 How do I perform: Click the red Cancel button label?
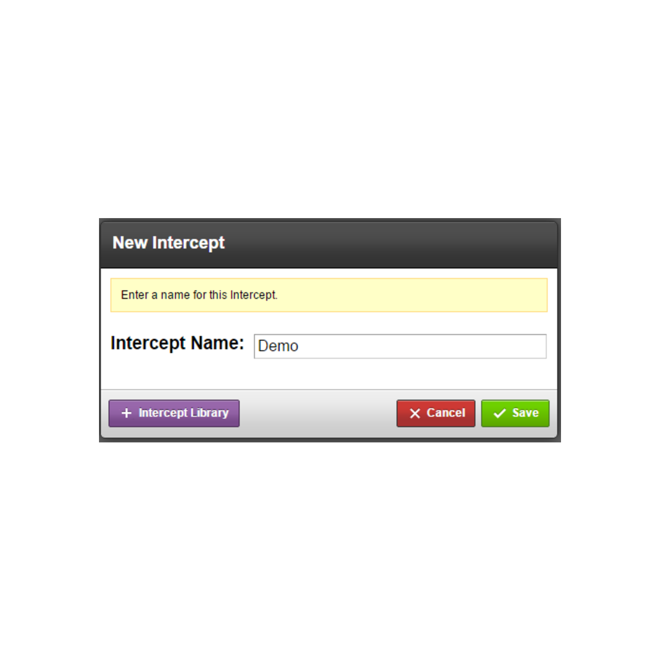tap(445, 413)
